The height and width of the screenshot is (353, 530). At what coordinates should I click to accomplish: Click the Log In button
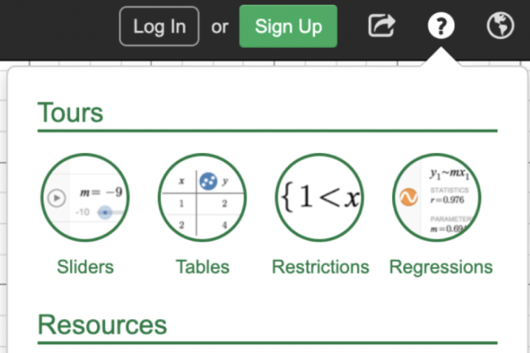click(x=159, y=26)
